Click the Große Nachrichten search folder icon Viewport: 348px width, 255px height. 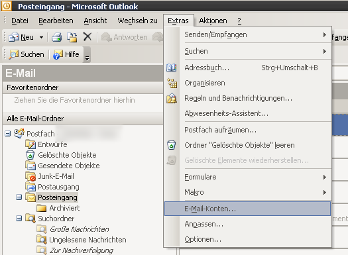42,229
